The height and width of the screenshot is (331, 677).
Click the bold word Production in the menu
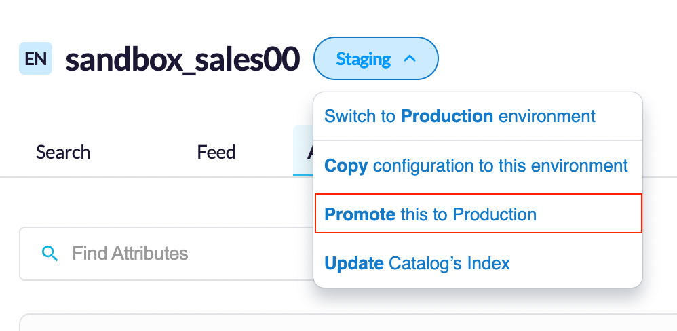pyautogui.click(x=447, y=116)
